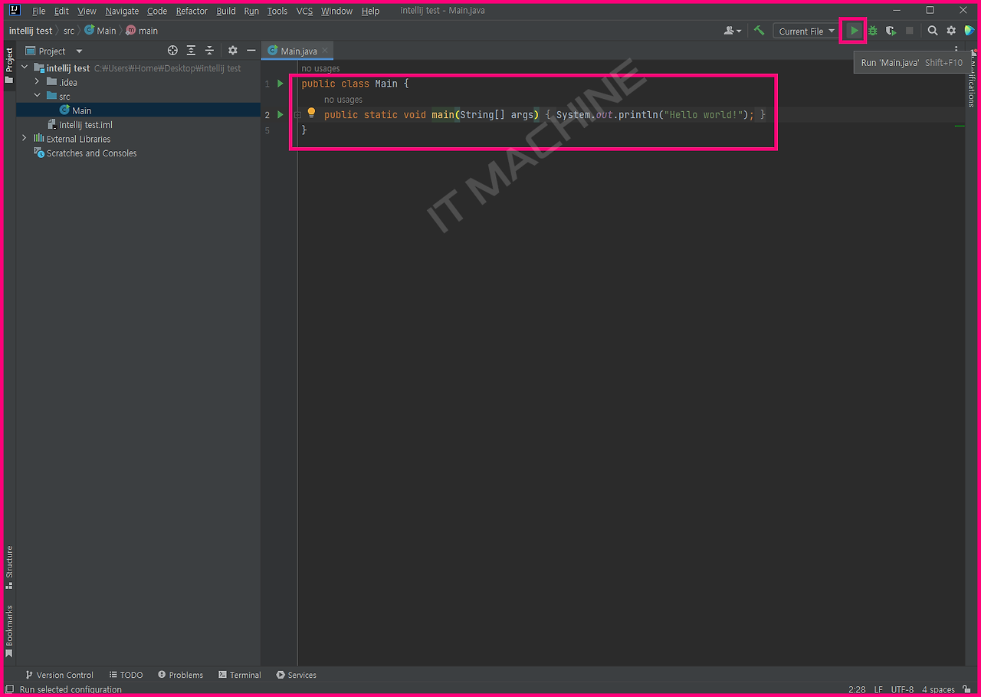
Task: Open the intention lightbulb on the main method
Action: tap(311, 113)
